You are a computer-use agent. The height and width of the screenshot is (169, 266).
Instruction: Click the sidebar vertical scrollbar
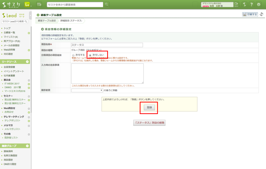[31, 69]
